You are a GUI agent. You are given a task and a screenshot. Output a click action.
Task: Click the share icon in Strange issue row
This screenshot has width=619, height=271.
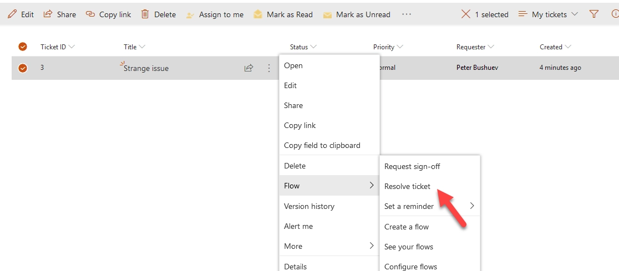coord(248,68)
